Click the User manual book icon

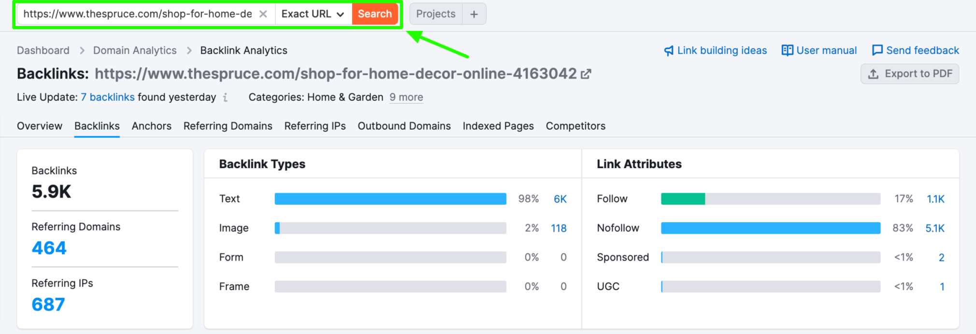tap(787, 51)
